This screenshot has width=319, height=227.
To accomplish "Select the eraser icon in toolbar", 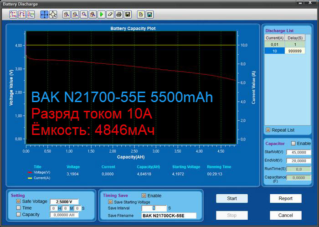I will pyautogui.click(x=110, y=15).
